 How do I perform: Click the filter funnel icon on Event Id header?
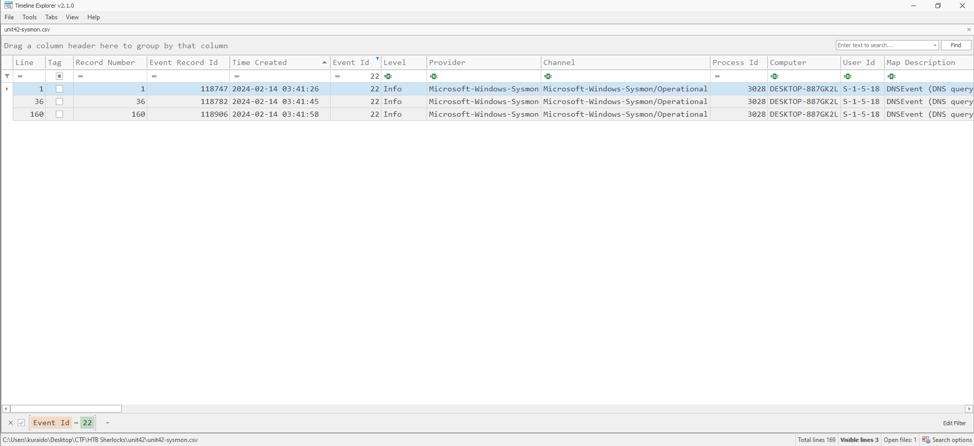[x=377, y=59]
